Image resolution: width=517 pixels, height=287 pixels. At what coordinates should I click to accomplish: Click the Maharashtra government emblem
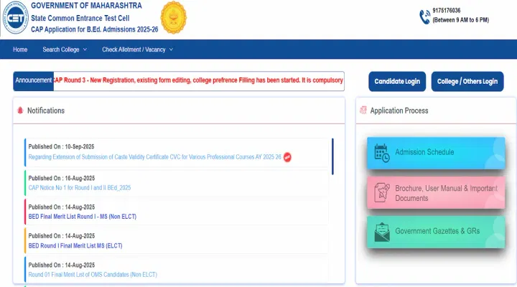tap(171, 19)
